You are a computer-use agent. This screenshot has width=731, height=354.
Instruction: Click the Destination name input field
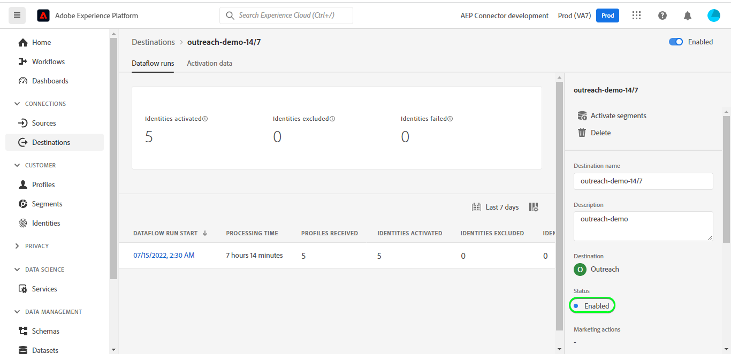coord(643,181)
